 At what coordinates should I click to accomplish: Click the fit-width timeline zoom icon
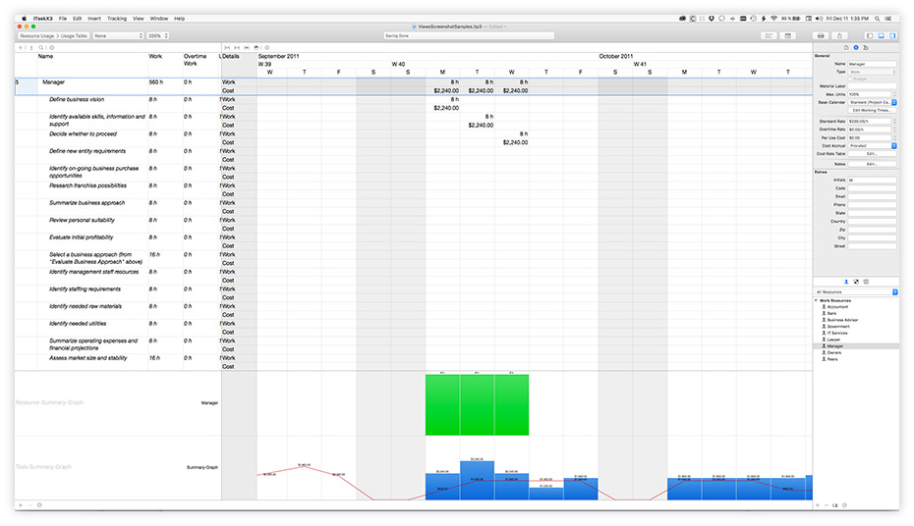pos(227,48)
